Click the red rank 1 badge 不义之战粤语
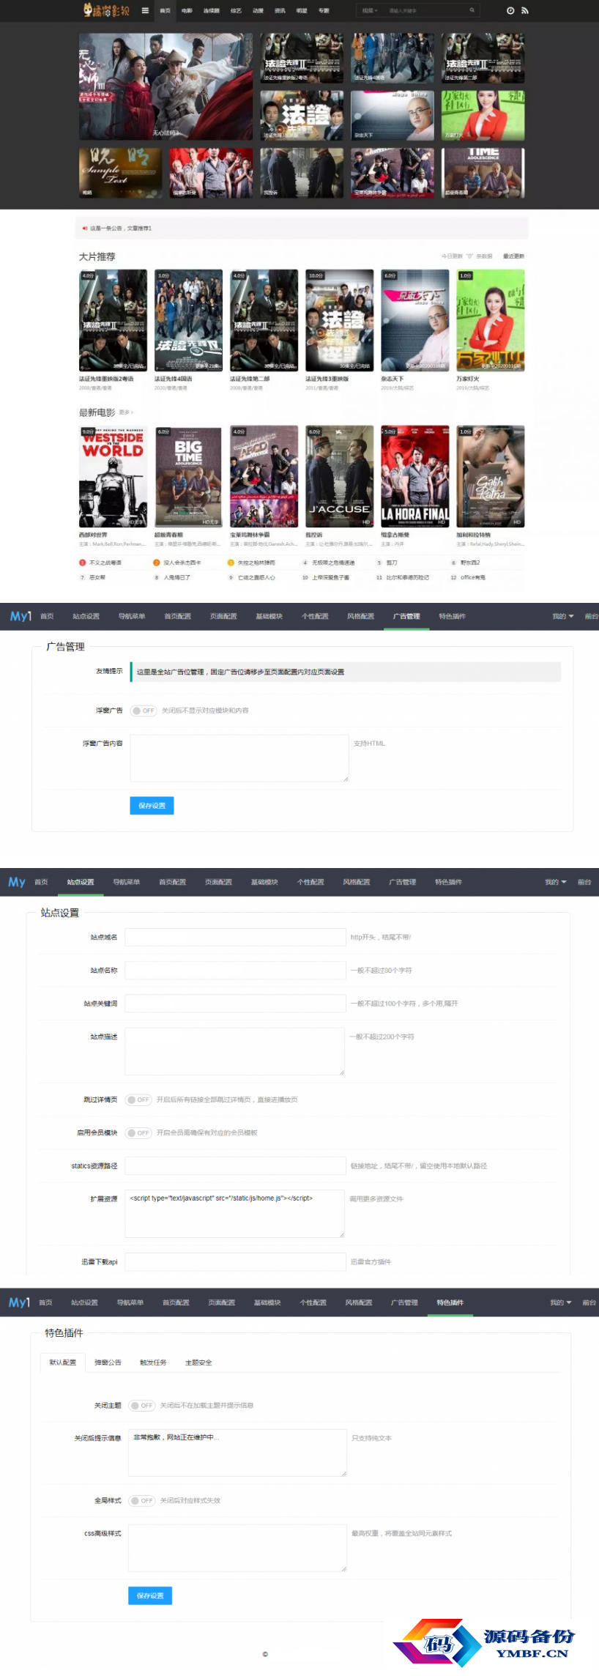Viewport: 599px width, 1676px height. [83, 563]
